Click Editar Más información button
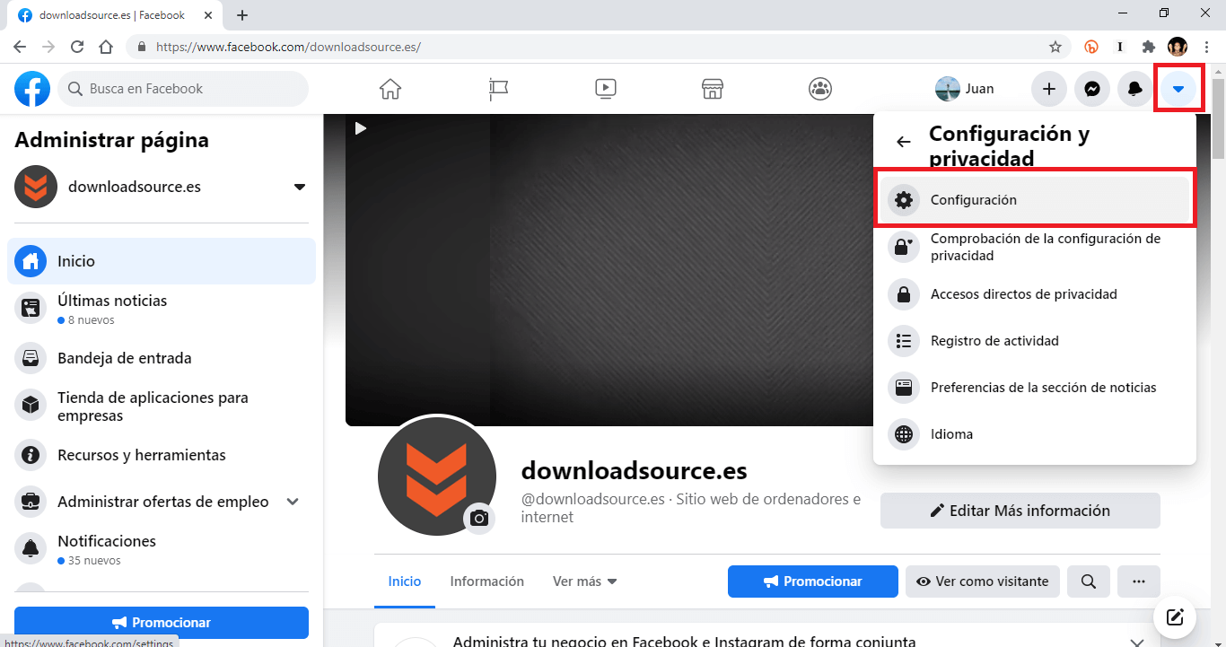Viewport: 1226px width, 647px height. tap(1020, 511)
